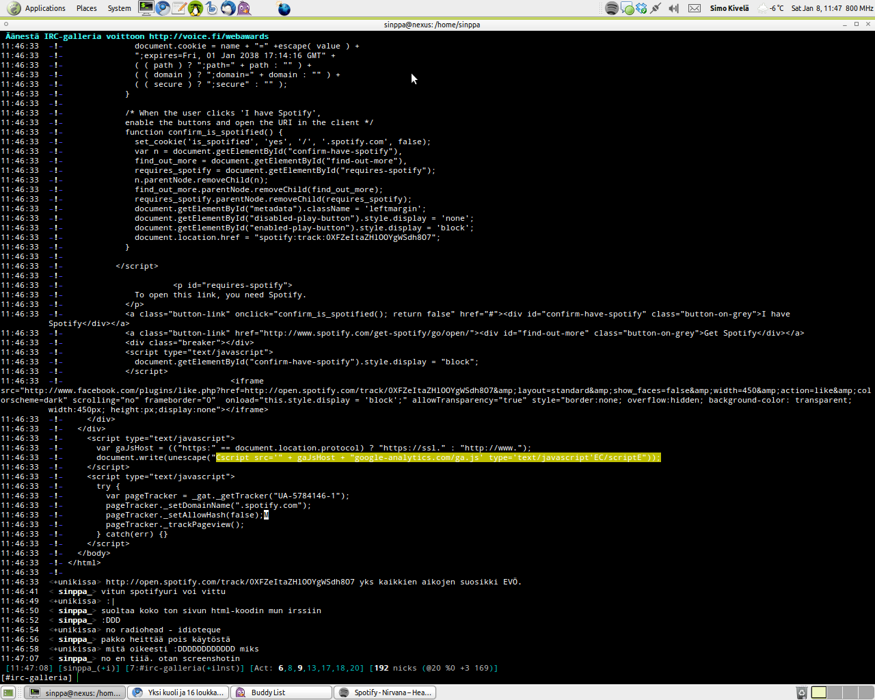Click the network connection plug icon
The width and height of the screenshot is (875, 700).
click(656, 8)
